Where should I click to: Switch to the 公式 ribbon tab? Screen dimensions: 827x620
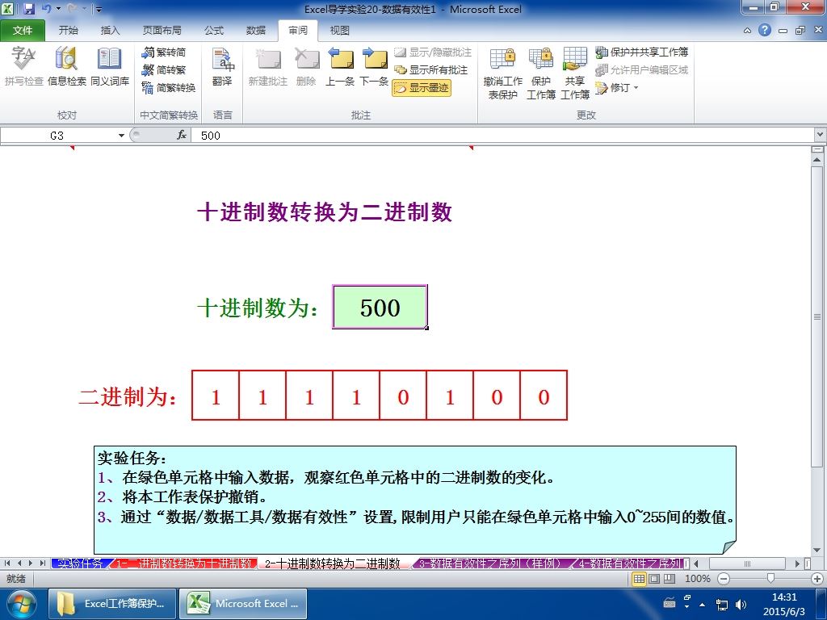pos(214,31)
